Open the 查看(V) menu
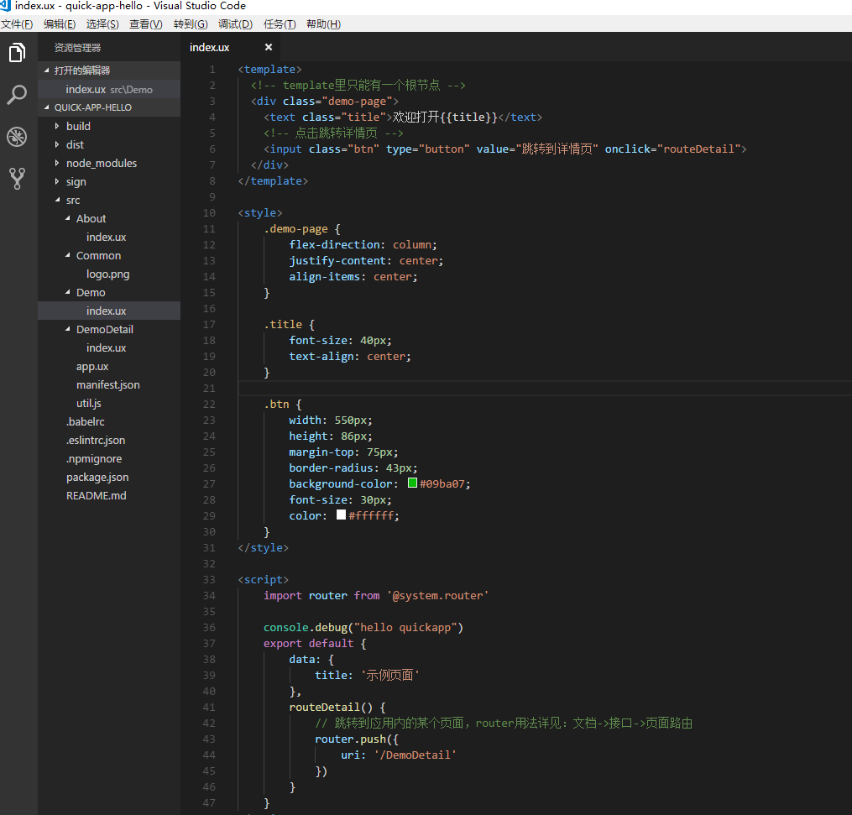Viewport: 852px width, 815px height. [x=145, y=24]
